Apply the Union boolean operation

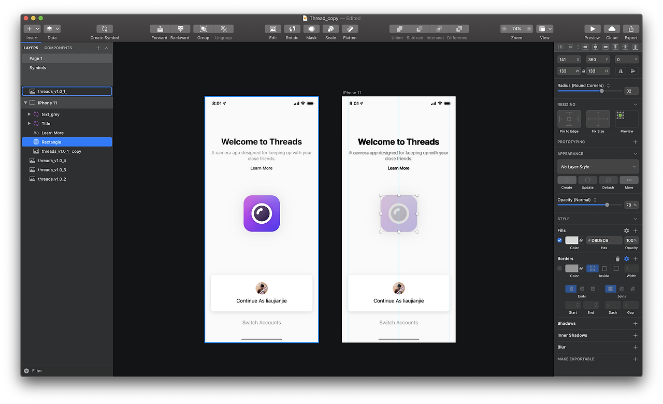point(399,29)
